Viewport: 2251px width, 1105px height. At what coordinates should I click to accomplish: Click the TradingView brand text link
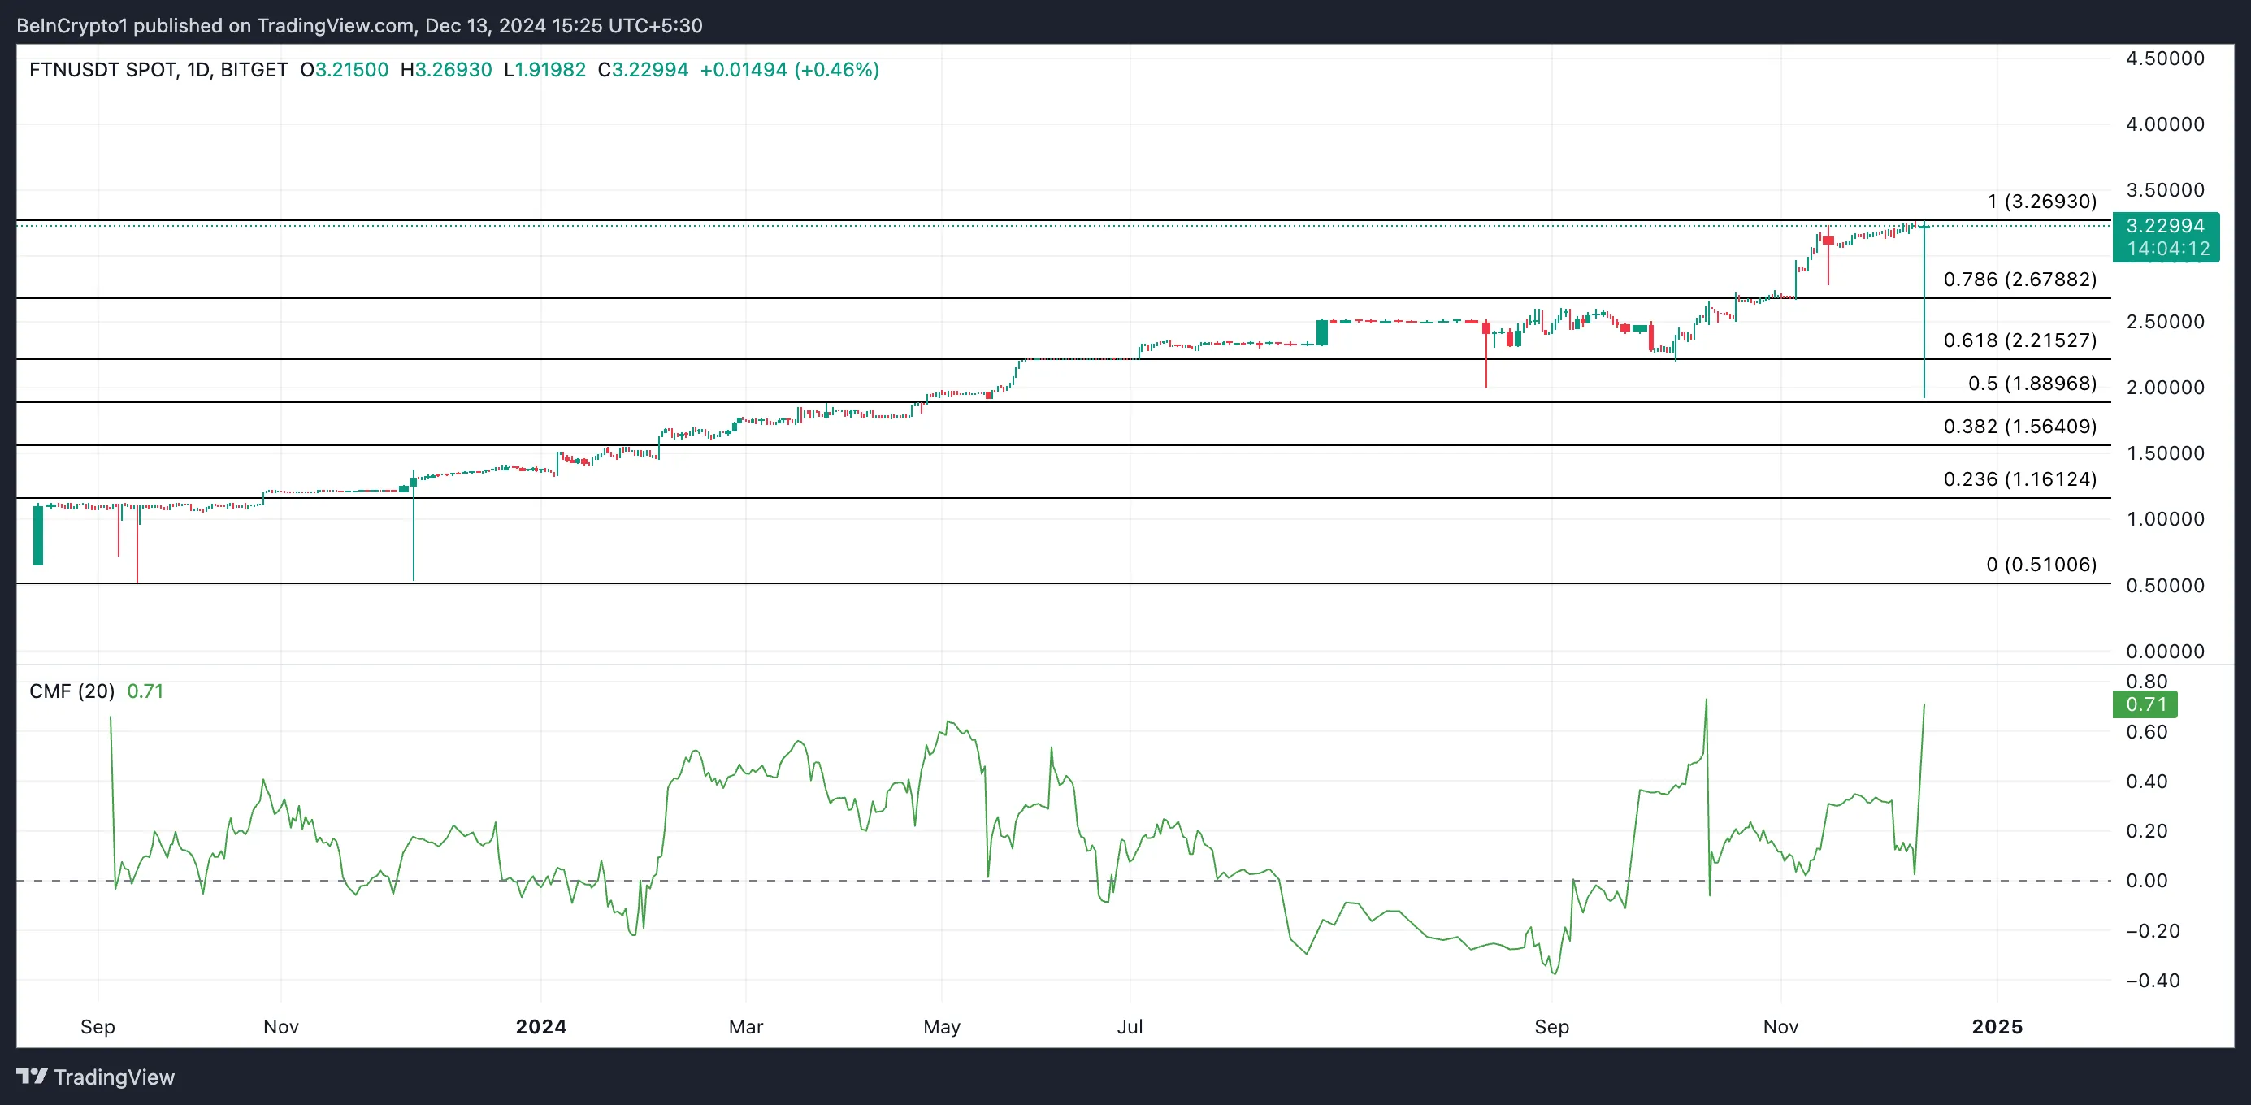[x=115, y=1077]
